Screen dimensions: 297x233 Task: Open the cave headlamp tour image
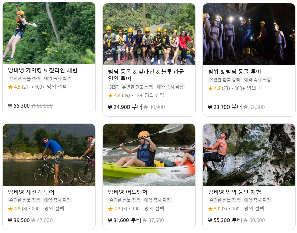pyautogui.click(x=249, y=34)
